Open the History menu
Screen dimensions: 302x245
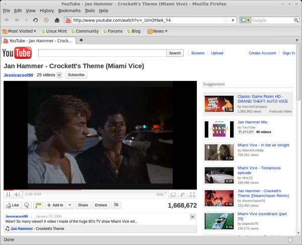click(x=46, y=10)
